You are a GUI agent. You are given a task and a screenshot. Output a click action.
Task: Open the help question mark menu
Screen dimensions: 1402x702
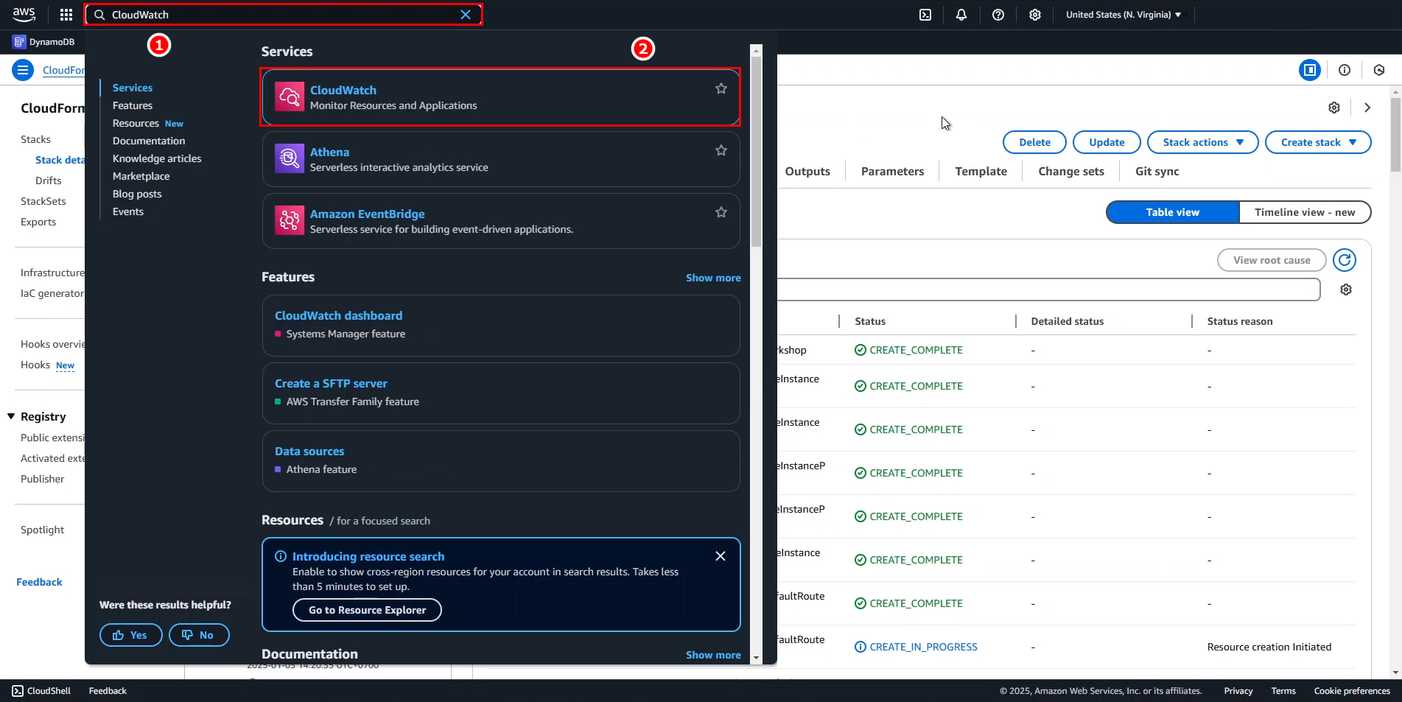(998, 15)
